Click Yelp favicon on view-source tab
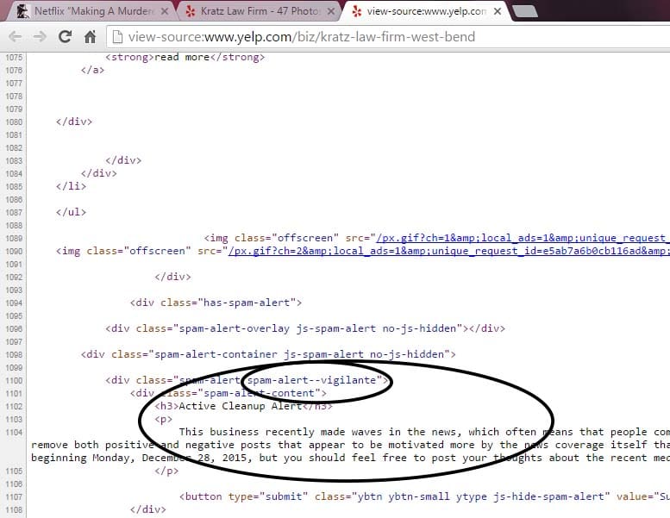This screenshot has width=670, height=518. pos(356,11)
